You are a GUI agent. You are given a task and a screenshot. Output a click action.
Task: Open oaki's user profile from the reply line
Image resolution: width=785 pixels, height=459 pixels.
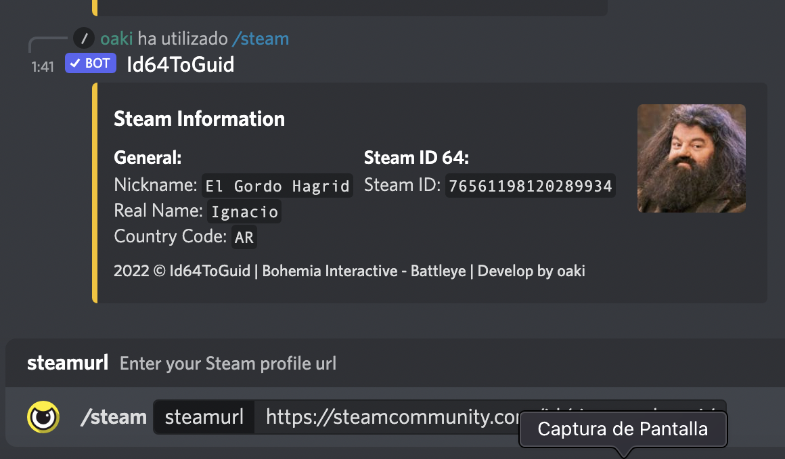pyautogui.click(x=116, y=39)
